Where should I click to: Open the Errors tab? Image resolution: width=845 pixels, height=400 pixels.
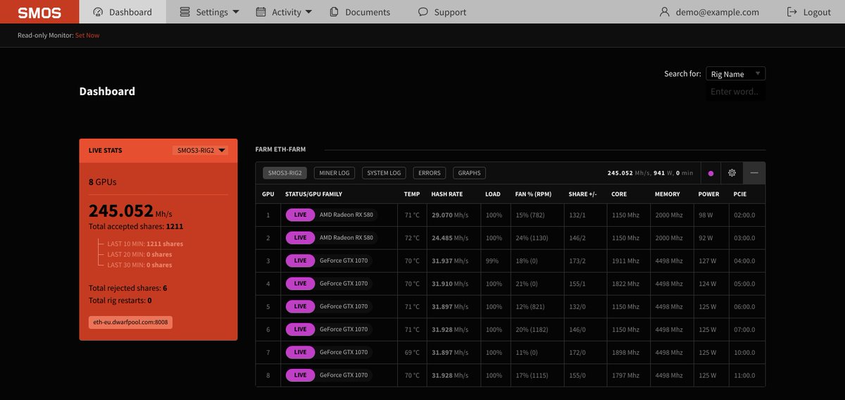pos(430,173)
